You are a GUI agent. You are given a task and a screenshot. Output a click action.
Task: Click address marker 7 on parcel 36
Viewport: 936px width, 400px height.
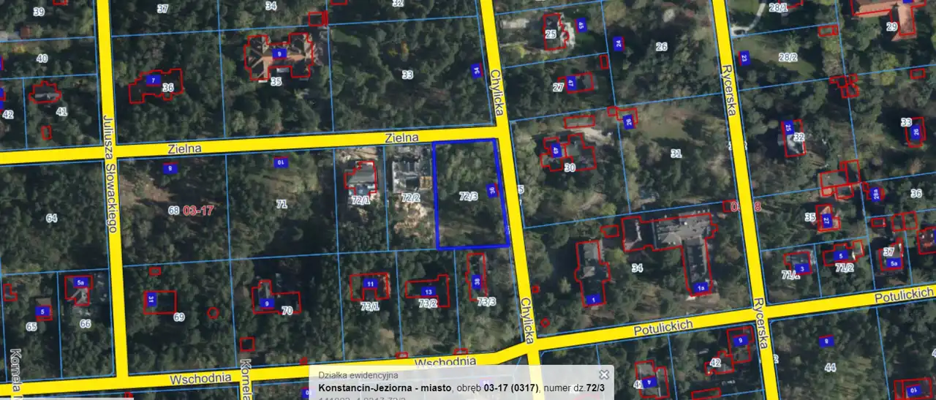click(x=153, y=80)
